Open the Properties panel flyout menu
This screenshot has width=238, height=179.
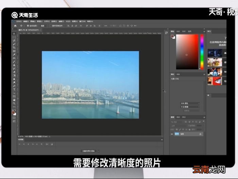[x=204, y=74]
